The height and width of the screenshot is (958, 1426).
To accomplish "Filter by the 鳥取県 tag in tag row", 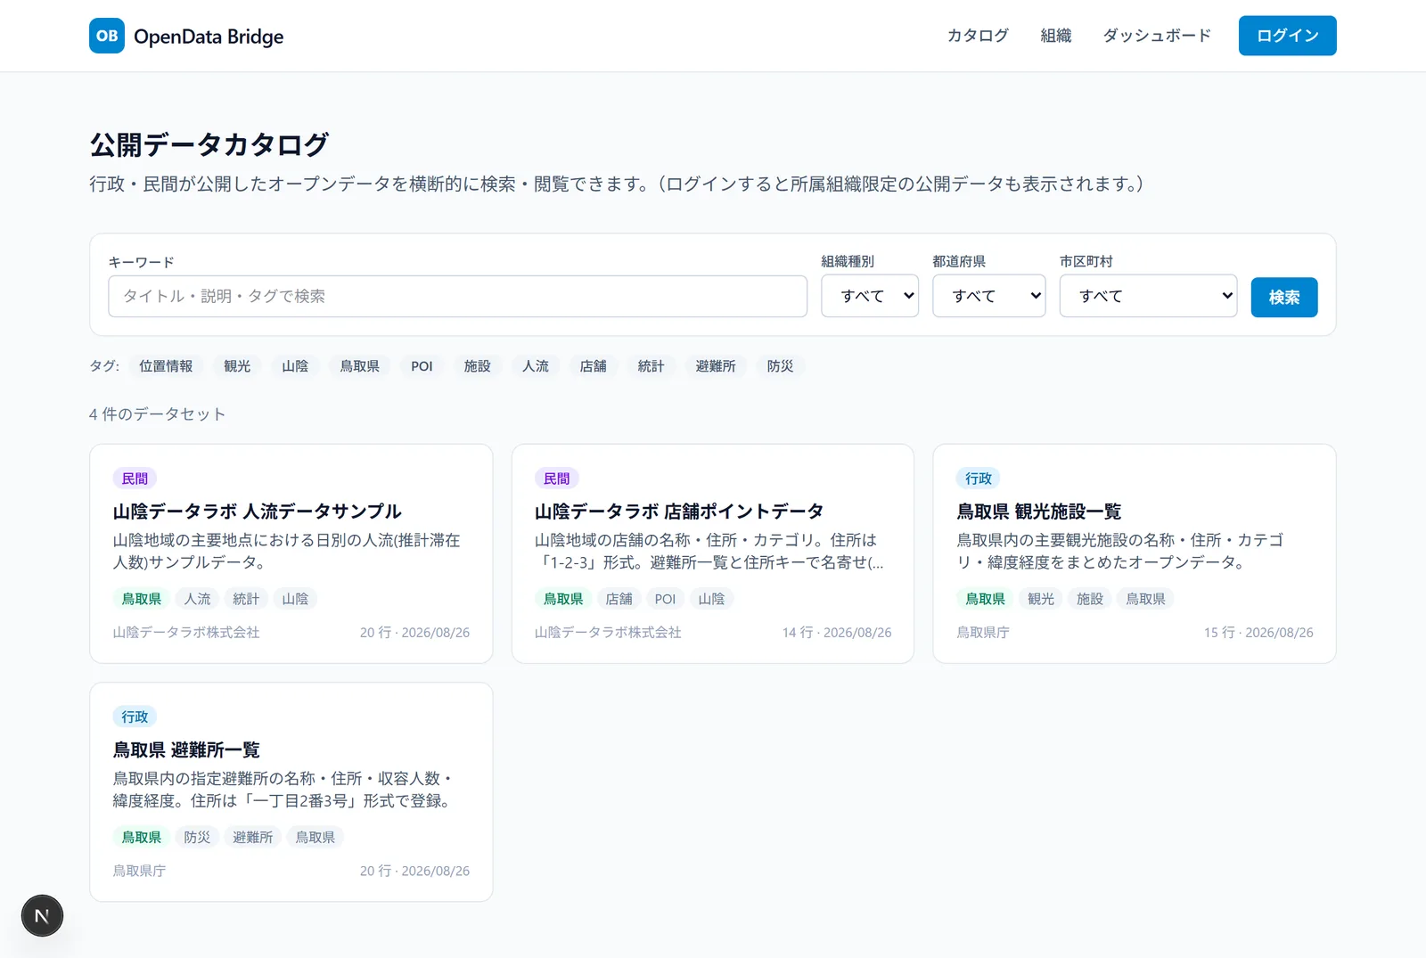I will (x=360, y=366).
